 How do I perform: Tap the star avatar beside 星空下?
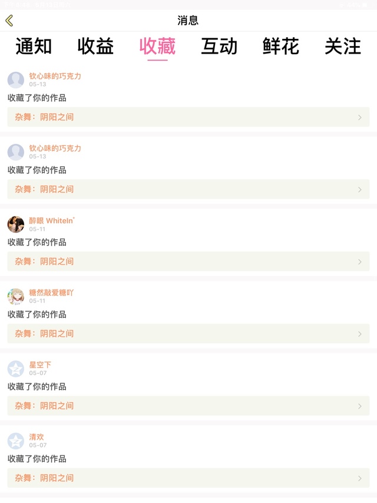[16, 369]
